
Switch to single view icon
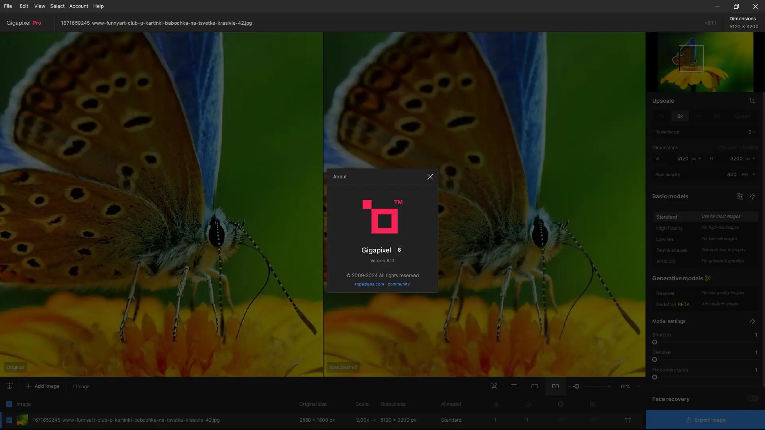point(514,386)
